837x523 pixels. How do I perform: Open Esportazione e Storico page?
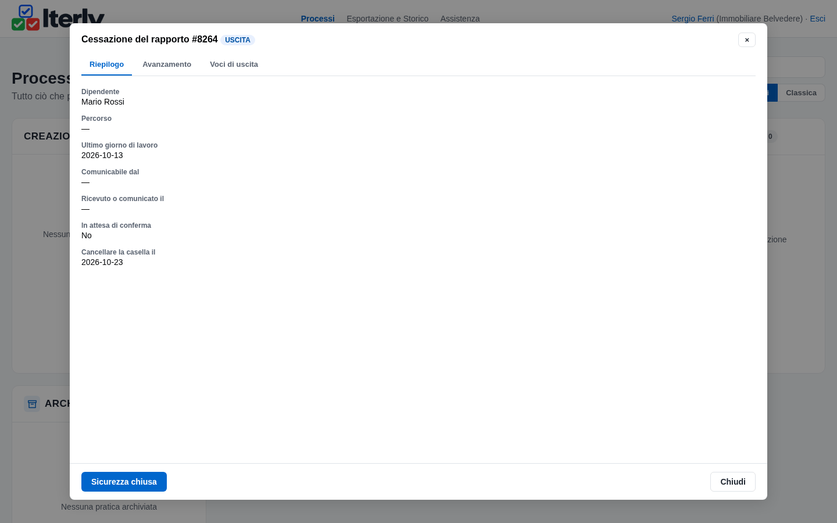click(388, 19)
